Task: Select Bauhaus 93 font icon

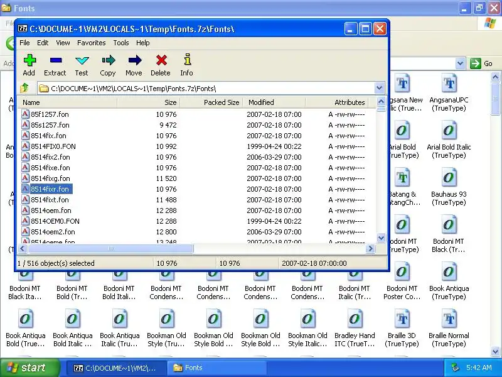Action: (449, 178)
